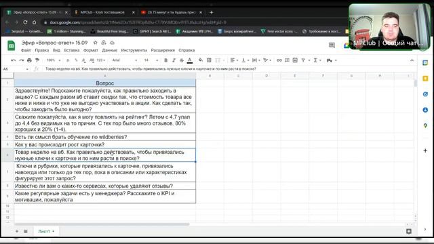The width and height of the screenshot is (434, 244).
Task: Open number format 123 dropdown
Action: [101, 60]
